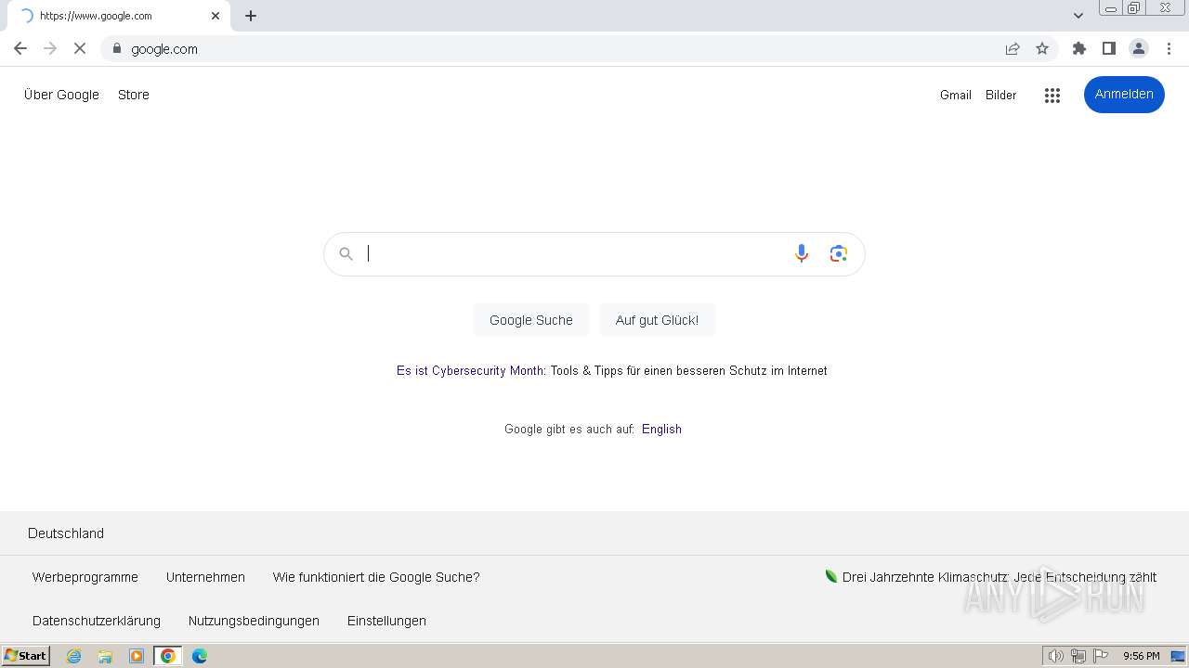Click the Deutschland footer text

[66, 533]
